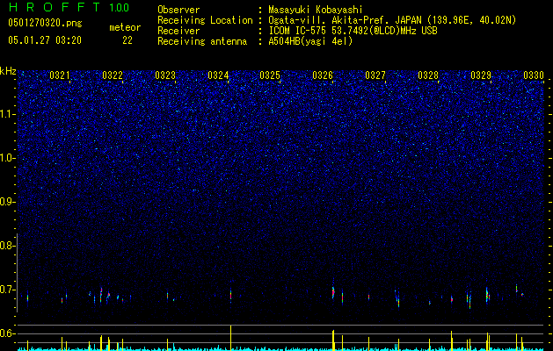Click the 0323 time marker
Screen dimensions: 553x351
click(165, 75)
